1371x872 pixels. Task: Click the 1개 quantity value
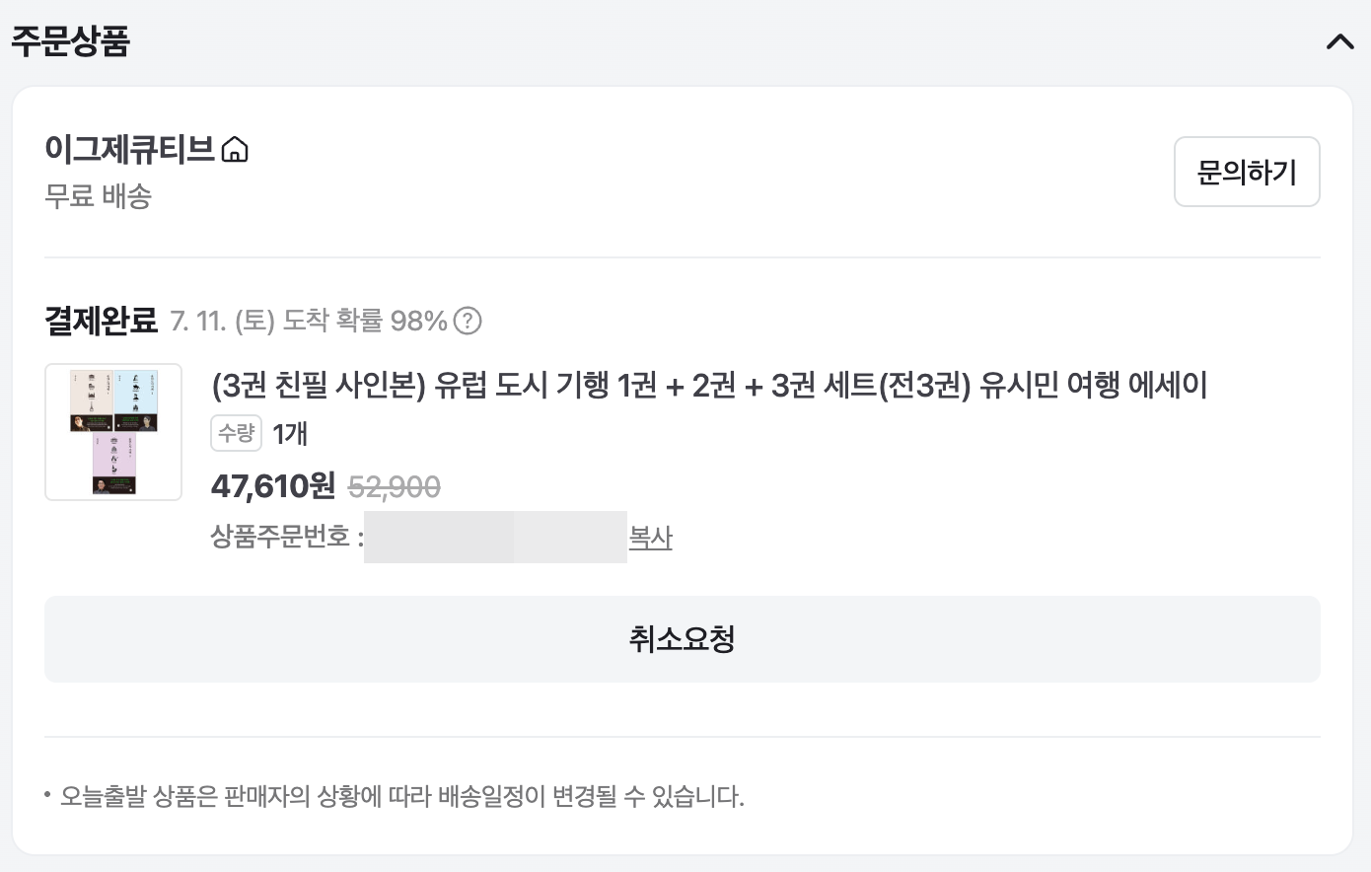click(290, 433)
